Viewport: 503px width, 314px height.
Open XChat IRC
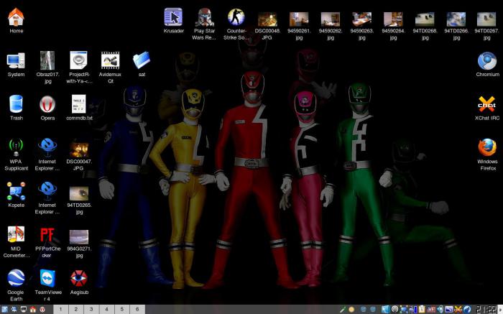tap(487, 108)
